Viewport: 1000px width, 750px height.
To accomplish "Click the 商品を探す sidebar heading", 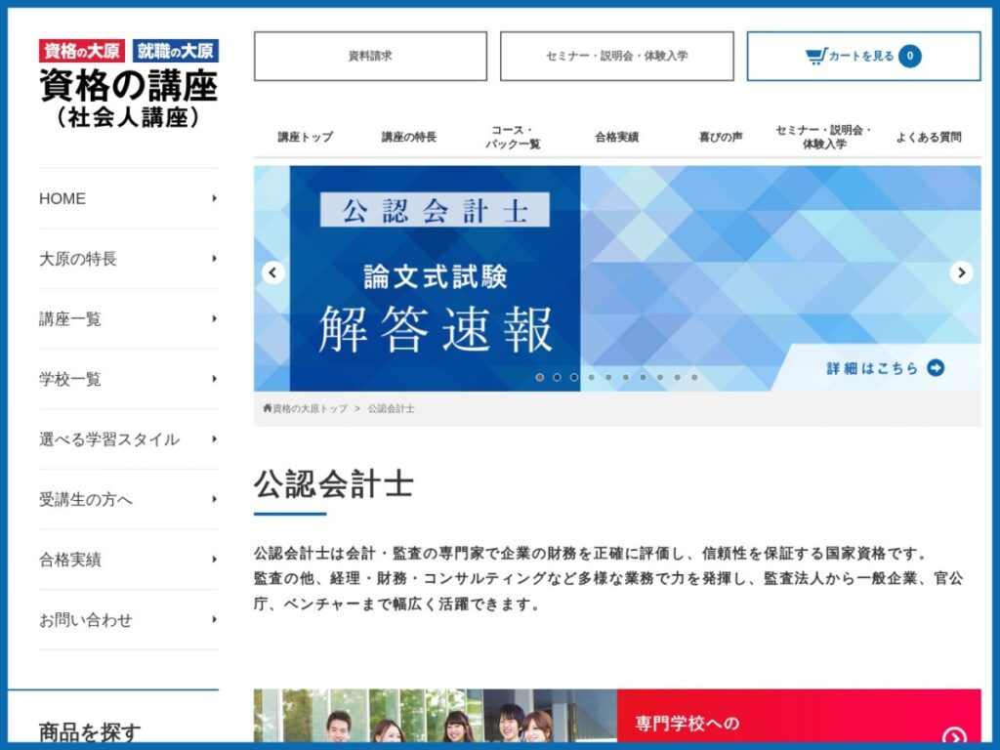I will [x=90, y=731].
